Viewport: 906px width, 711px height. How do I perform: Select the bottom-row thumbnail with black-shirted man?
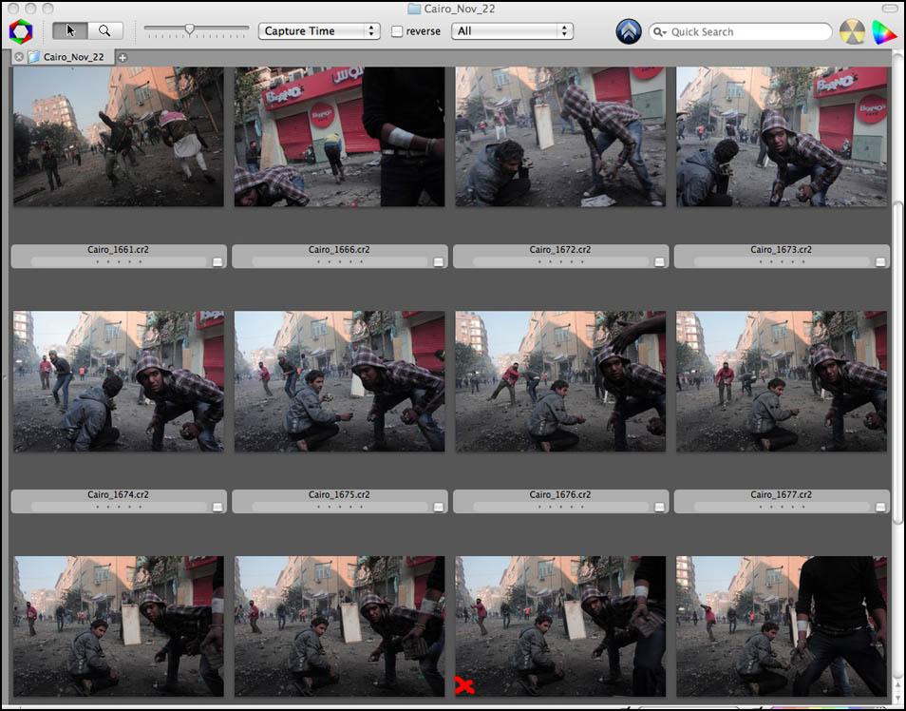pos(782,626)
